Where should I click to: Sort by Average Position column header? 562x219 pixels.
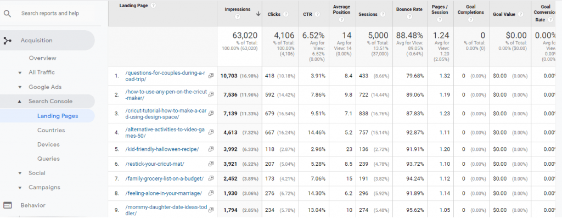point(341,10)
